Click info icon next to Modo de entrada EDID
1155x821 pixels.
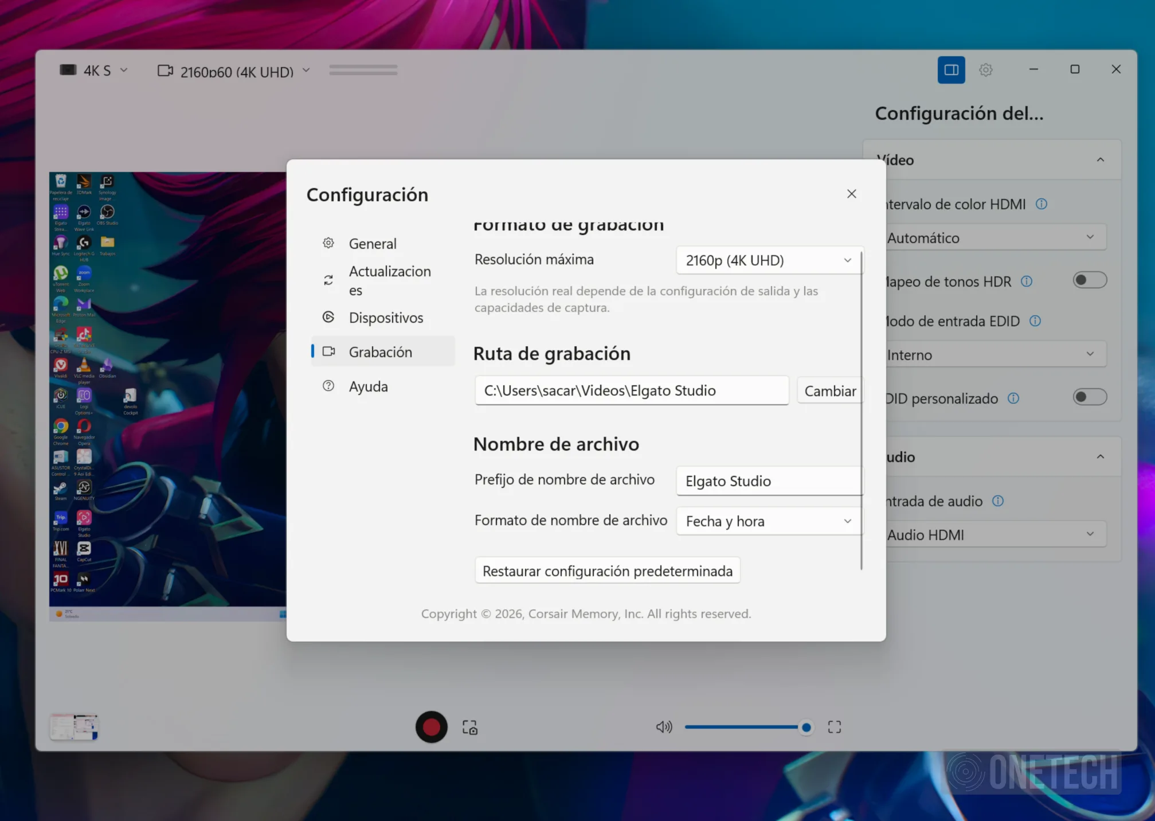1035,321
